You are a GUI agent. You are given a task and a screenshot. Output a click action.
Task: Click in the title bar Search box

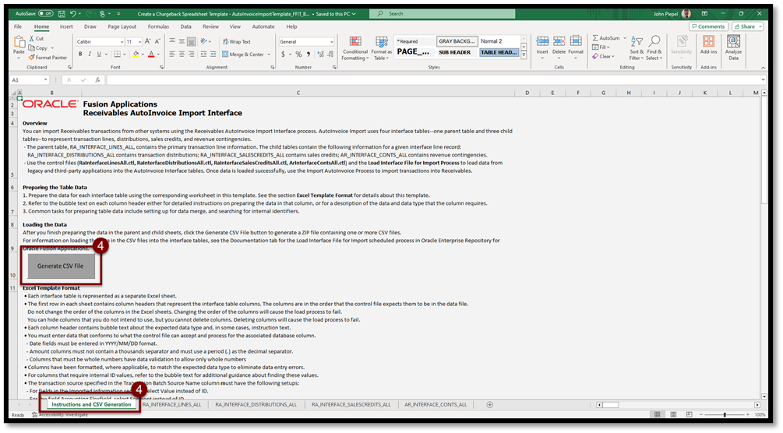click(443, 14)
